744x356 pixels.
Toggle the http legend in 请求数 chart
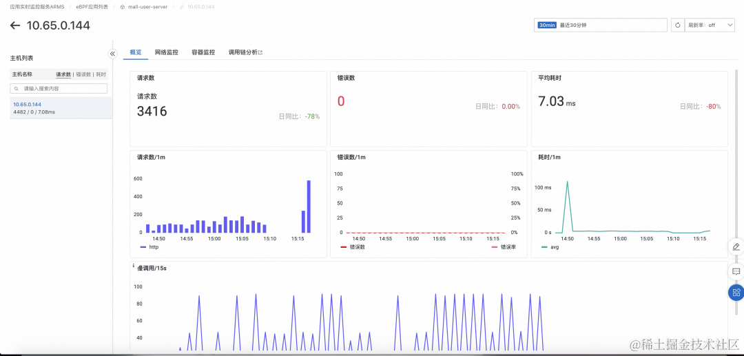tap(149, 247)
